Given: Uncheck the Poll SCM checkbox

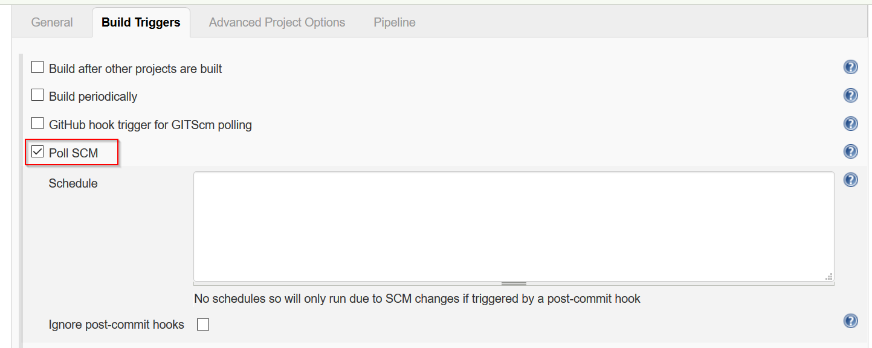Looking at the screenshot, I should (37, 151).
